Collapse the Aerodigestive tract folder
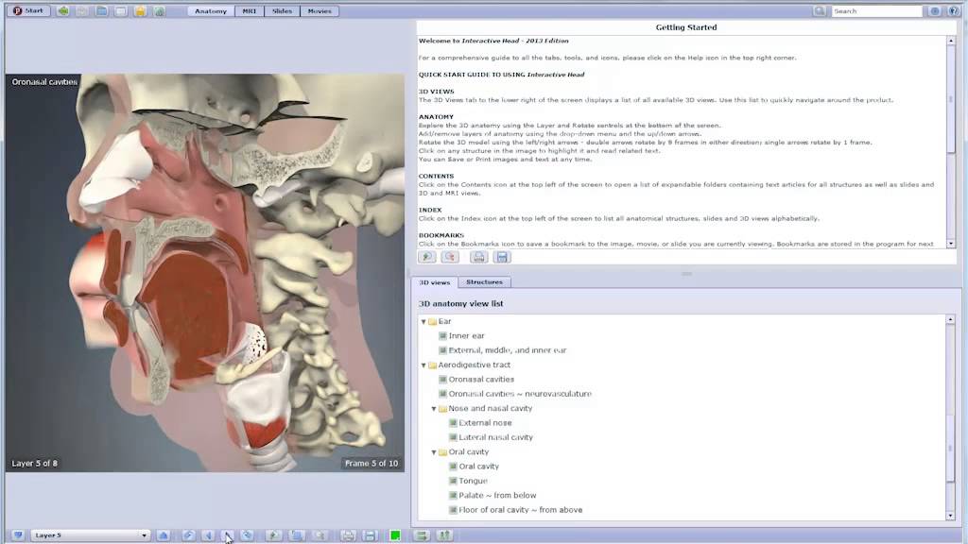This screenshot has height=544, width=968. pyautogui.click(x=423, y=365)
